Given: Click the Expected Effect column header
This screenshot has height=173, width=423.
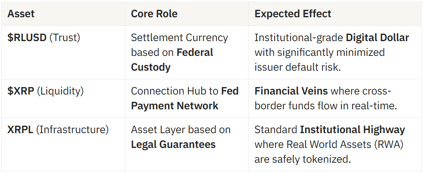Looking at the screenshot, I should [x=293, y=14].
